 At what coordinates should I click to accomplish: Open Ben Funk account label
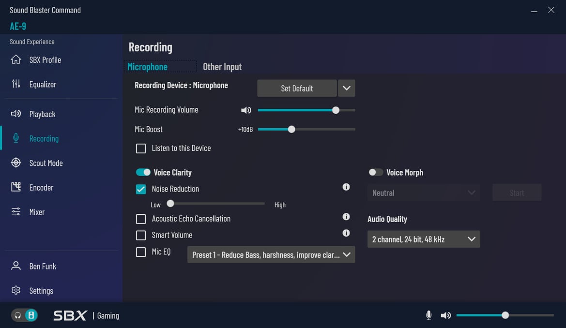tap(43, 266)
